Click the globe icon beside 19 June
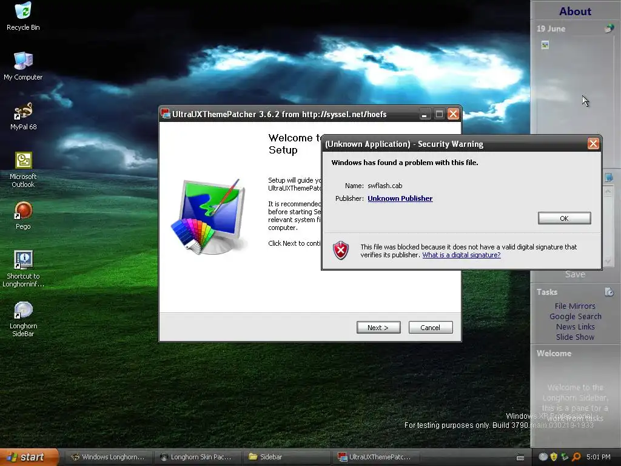 609,28
